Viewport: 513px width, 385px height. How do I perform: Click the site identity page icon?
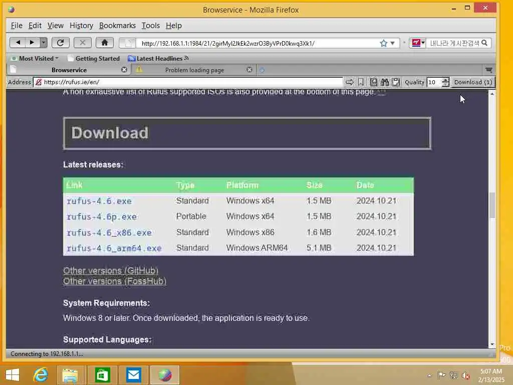128,43
